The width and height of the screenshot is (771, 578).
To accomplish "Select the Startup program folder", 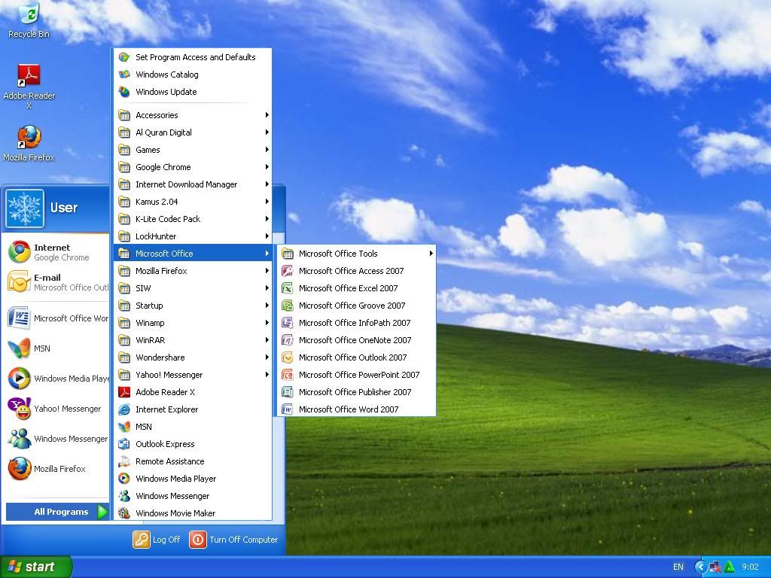I will point(193,306).
